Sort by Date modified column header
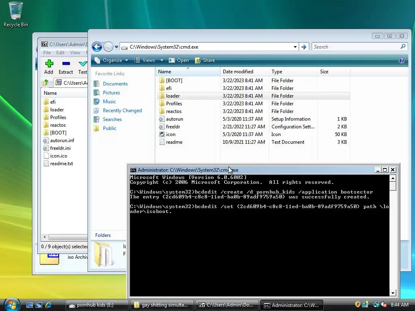This screenshot has height=311, width=415. pos(244,72)
